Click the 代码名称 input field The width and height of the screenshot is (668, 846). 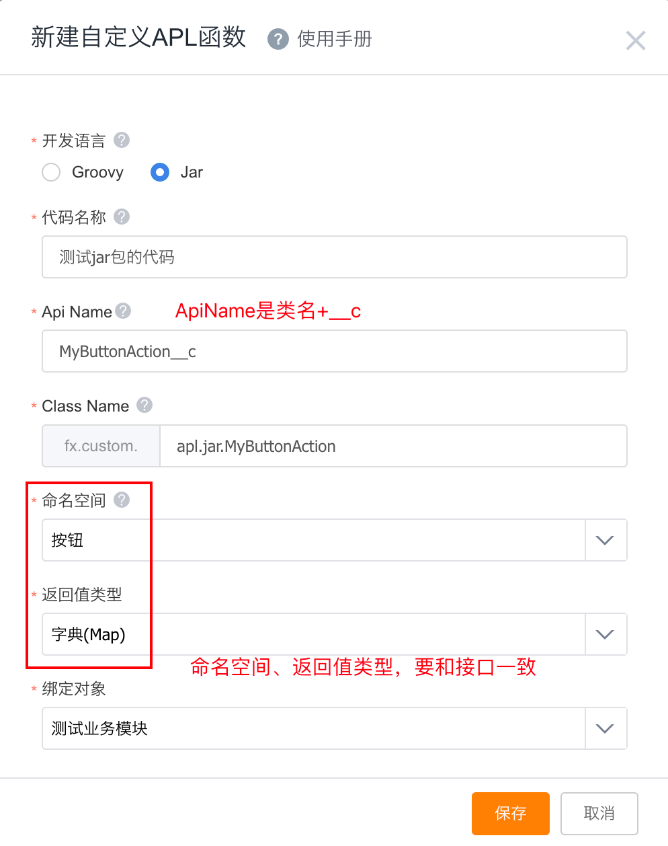[334, 257]
